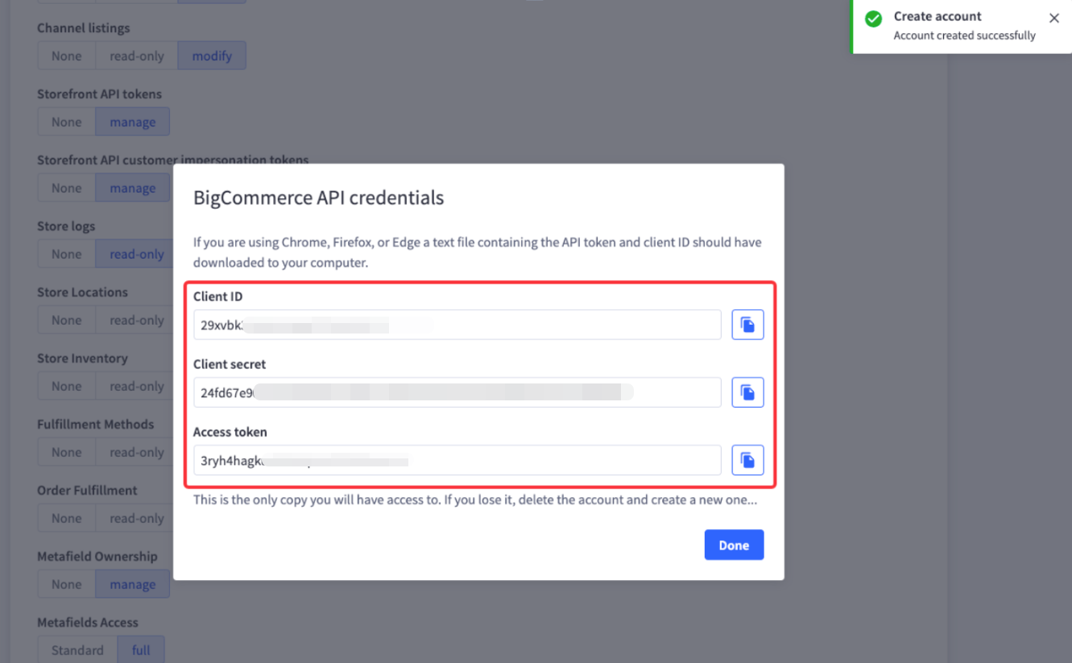Set Store Inventory to None
This screenshot has height=663, width=1072.
66,386
